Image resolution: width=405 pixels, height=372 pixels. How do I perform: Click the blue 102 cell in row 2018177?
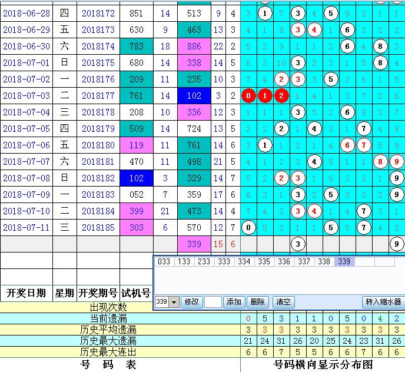coord(194,96)
